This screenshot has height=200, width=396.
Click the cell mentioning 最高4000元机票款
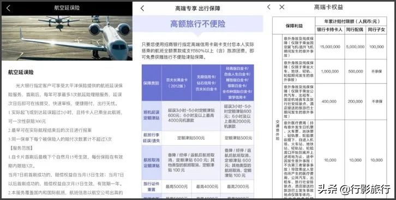click(x=191, y=115)
